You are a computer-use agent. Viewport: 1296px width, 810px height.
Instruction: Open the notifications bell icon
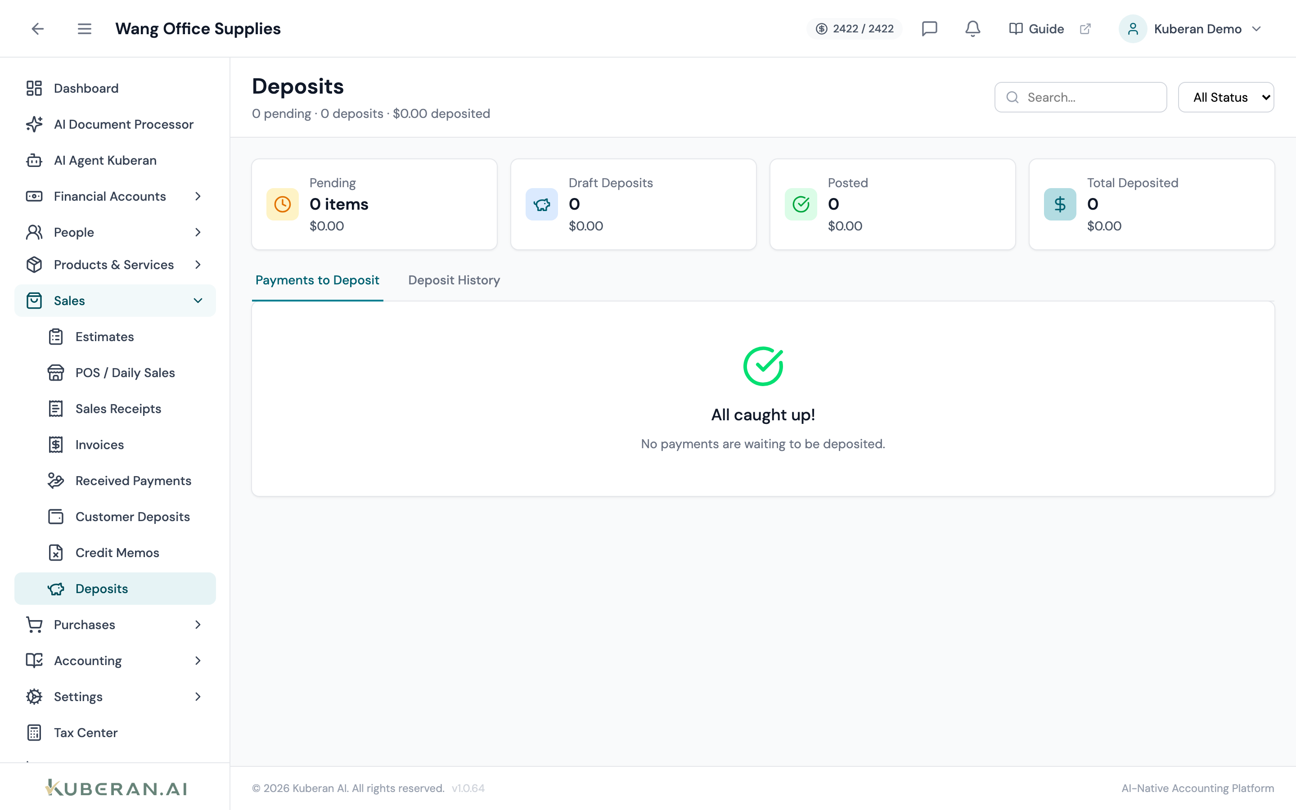point(972,28)
